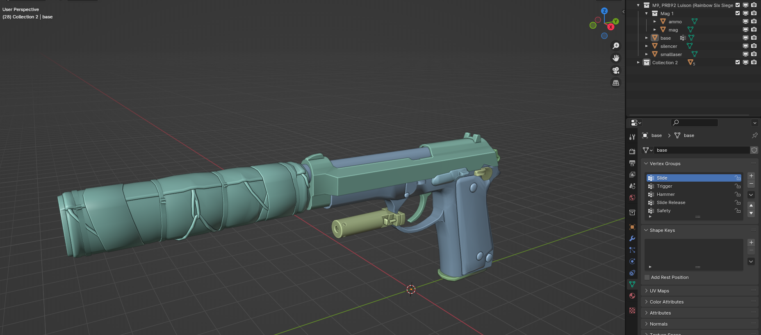Uncheck the Mag 1 collection exclude checkbox
Screen dimensions: 761x335
738,13
